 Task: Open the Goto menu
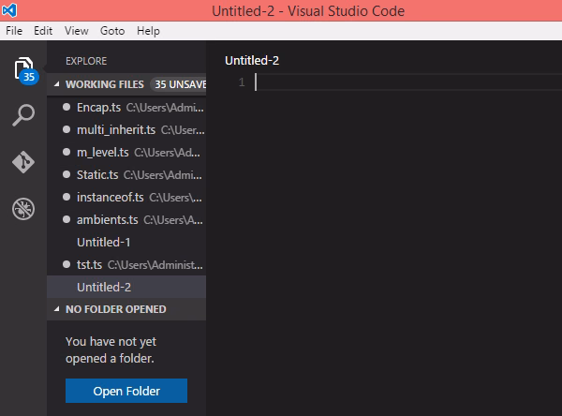(112, 31)
